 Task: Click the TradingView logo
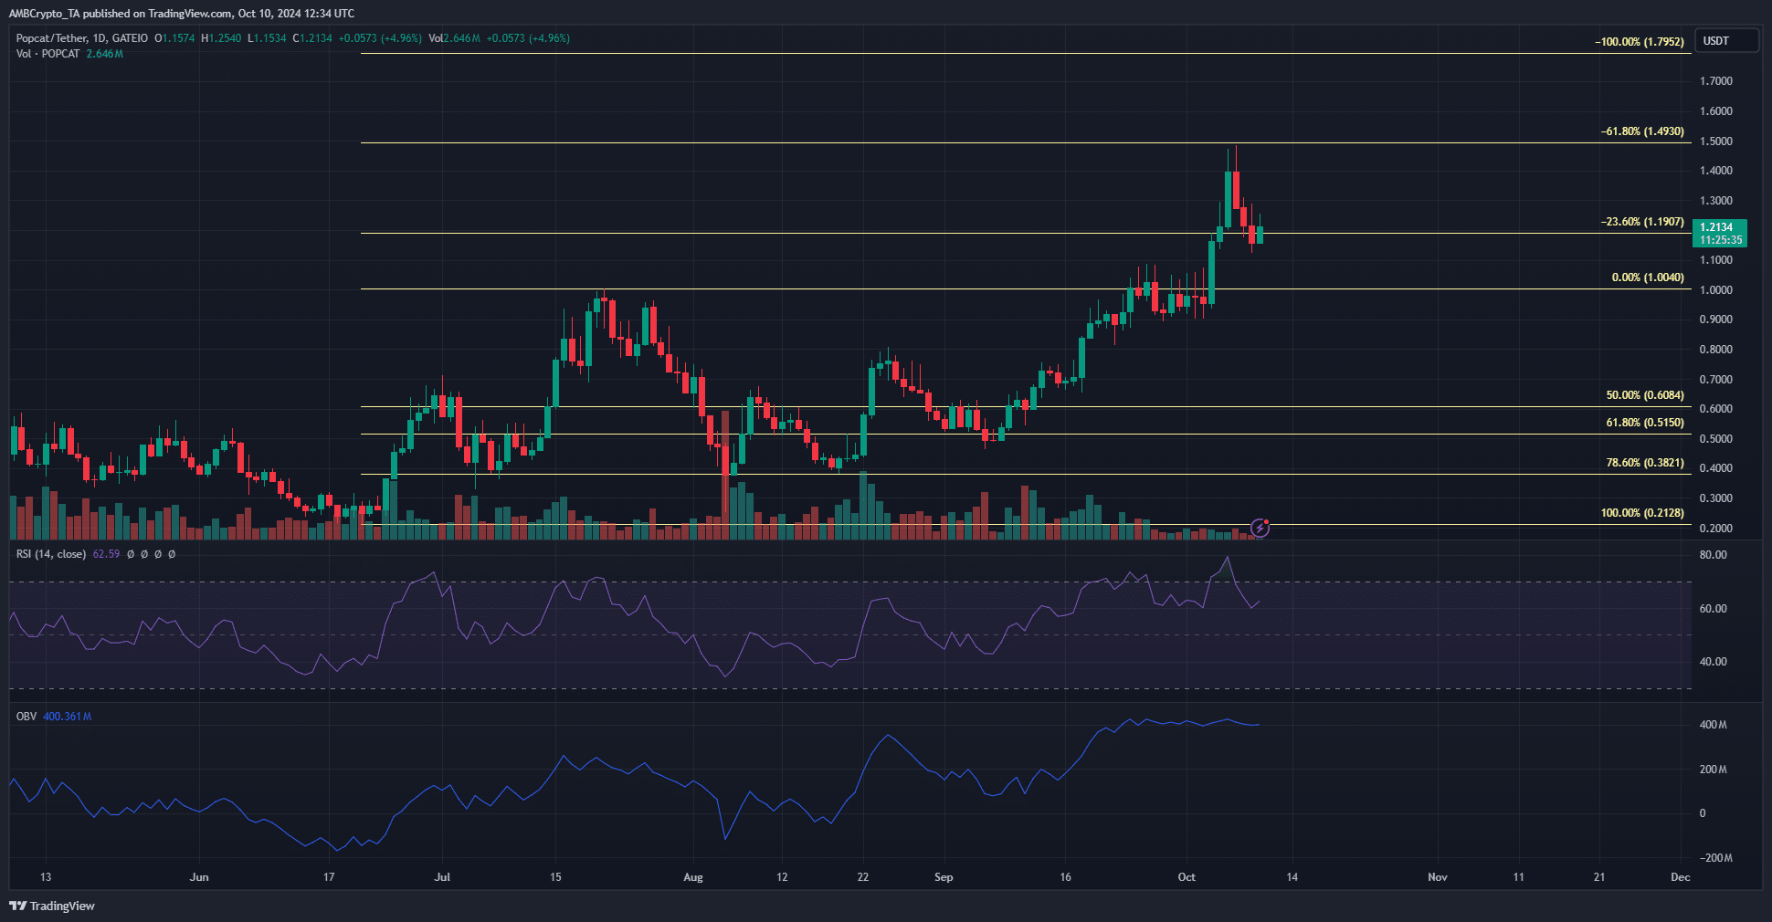pyautogui.click(x=52, y=906)
